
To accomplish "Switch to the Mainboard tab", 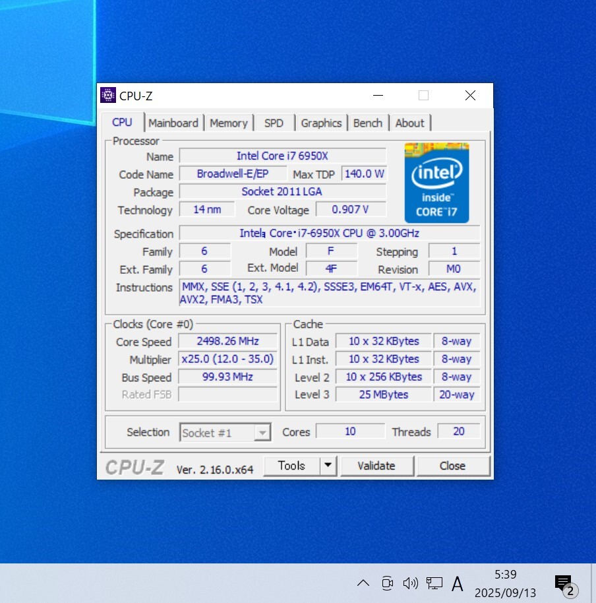I will click(173, 123).
